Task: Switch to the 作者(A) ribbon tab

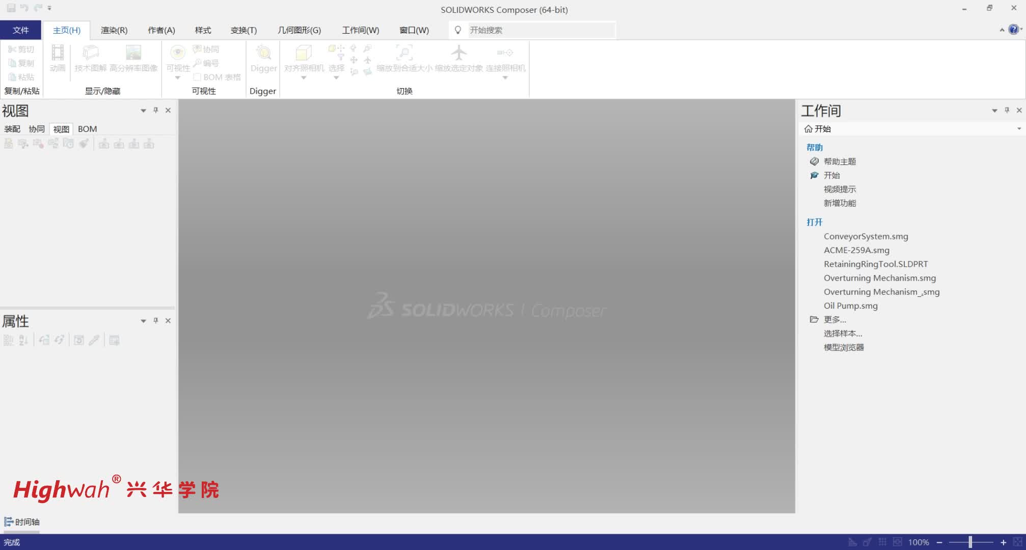Action: coord(161,30)
